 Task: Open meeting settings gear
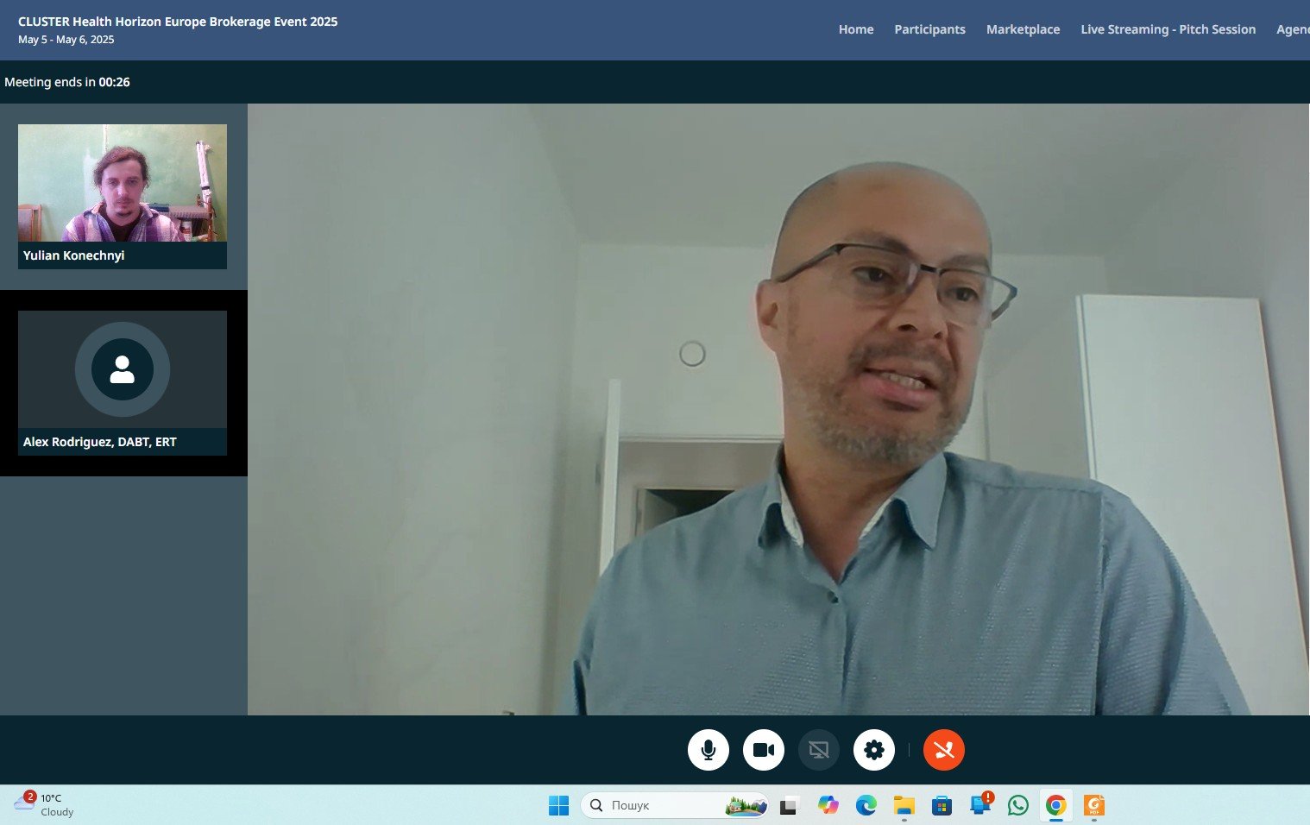point(873,750)
